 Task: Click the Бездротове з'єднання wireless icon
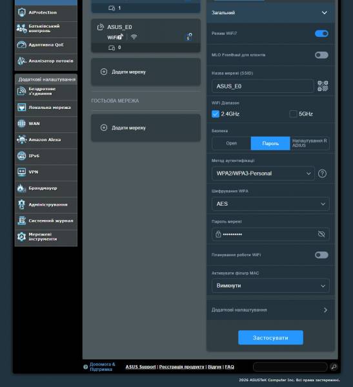point(22,91)
